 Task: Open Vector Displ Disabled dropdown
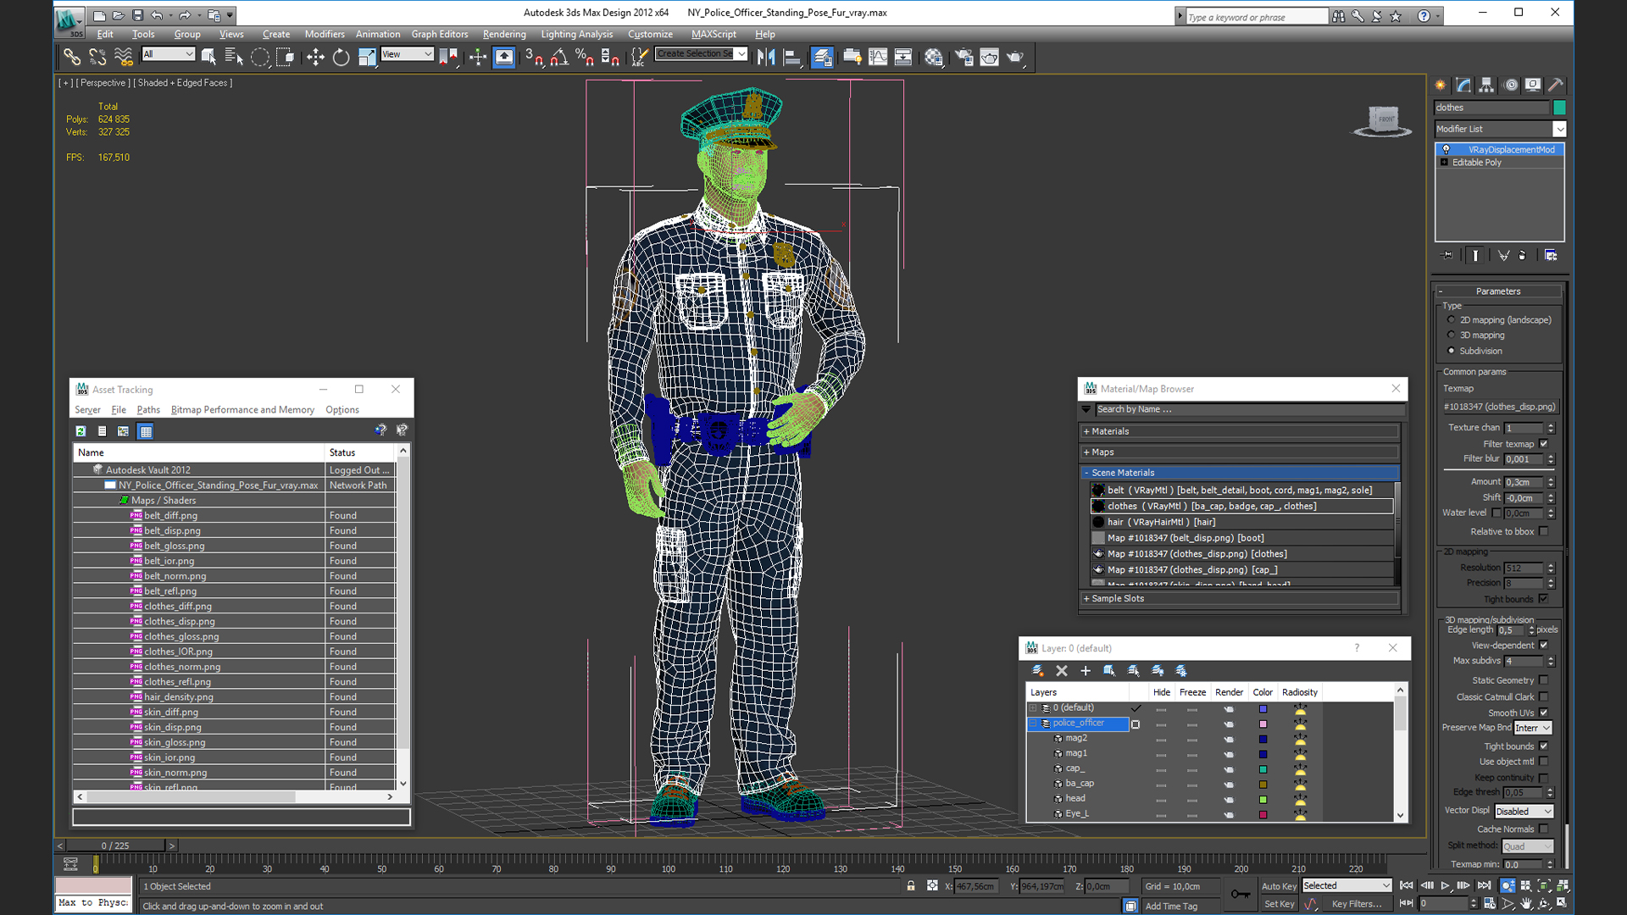tap(1524, 811)
